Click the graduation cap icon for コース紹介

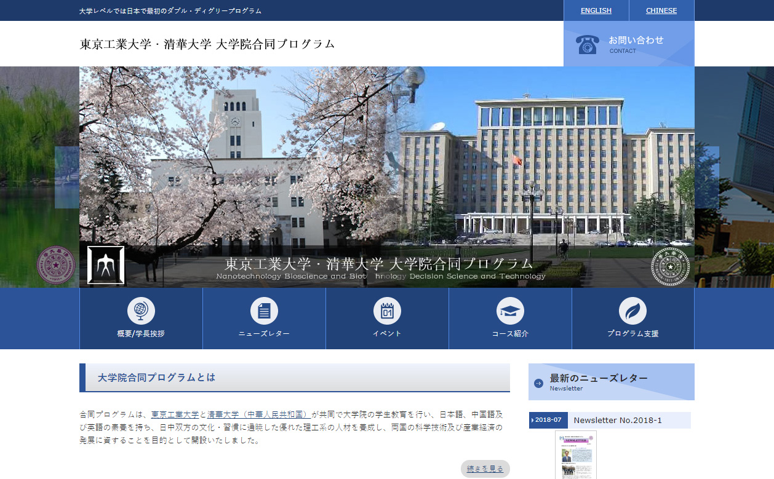coord(510,311)
